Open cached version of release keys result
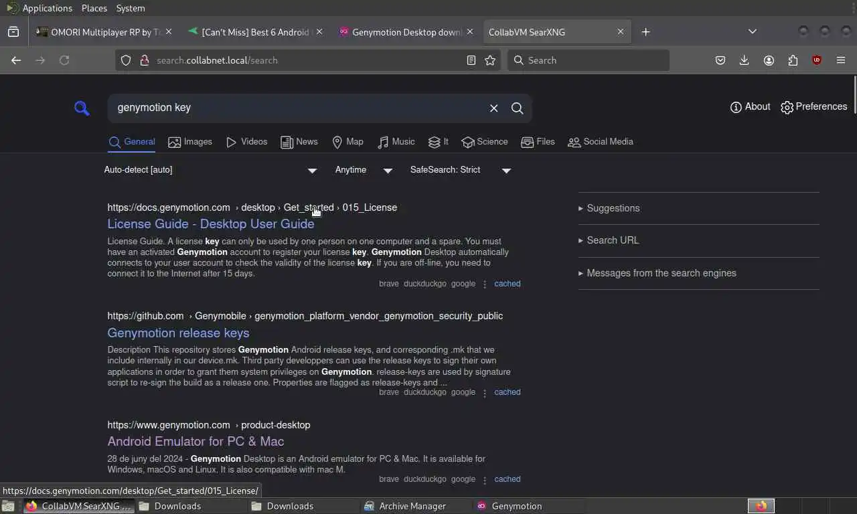This screenshot has height=514, width=857. click(507, 392)
